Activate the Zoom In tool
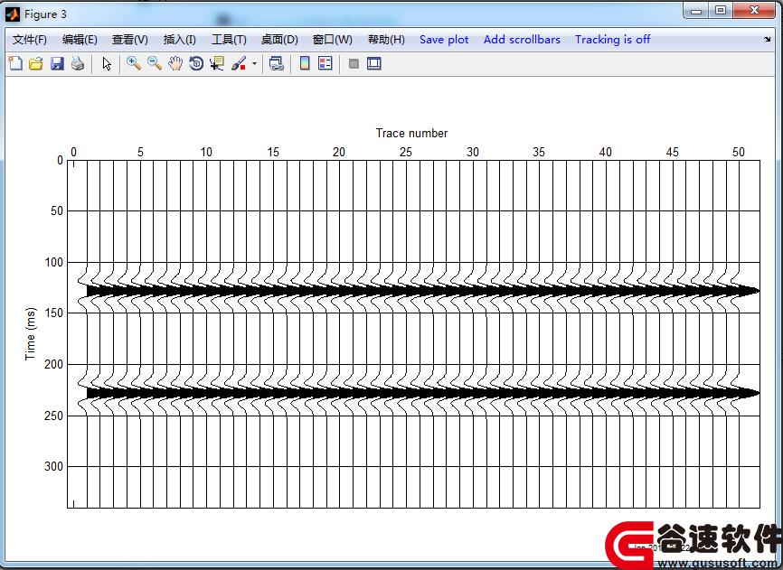Viewport: 783px width, 570px height. point(133,63)
